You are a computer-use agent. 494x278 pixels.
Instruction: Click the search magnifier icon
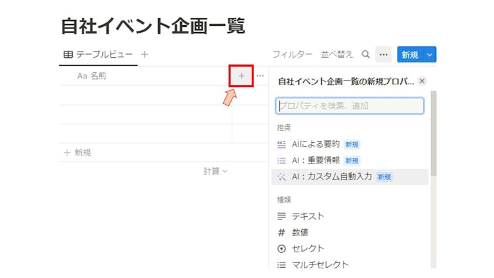click(365, 55)
